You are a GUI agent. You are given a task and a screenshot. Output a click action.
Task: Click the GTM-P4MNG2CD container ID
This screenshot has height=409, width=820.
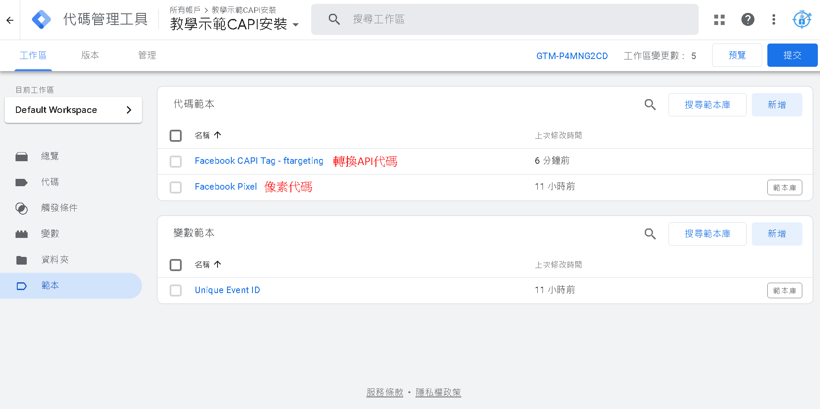[572, 56]
